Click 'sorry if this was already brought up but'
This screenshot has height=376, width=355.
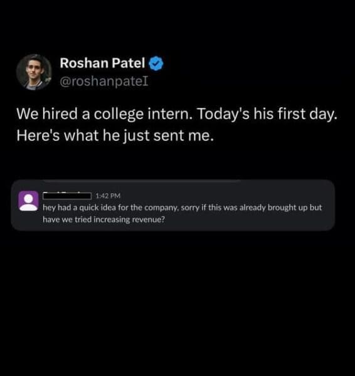252,207
